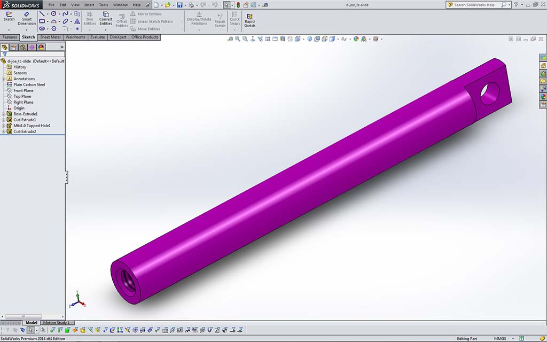The image size is (547, 342).
Task: Open the Sketch button dropdown arrow
Action: pyautogui.click(x=9, y=29)
